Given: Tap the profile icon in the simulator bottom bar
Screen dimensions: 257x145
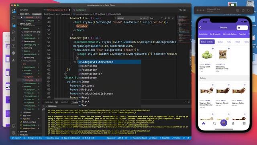Looking at the screenshot, I should [233, 123].
